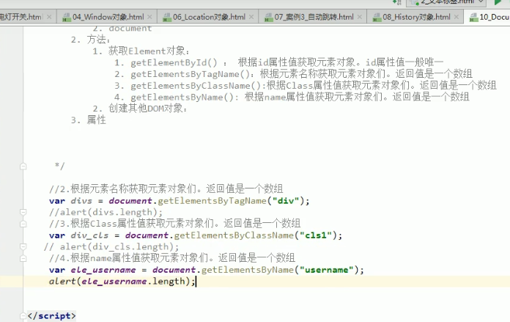Open the run configuration dropdown
The height and width of the screenshot is (322, 510).
coord(446,3)
